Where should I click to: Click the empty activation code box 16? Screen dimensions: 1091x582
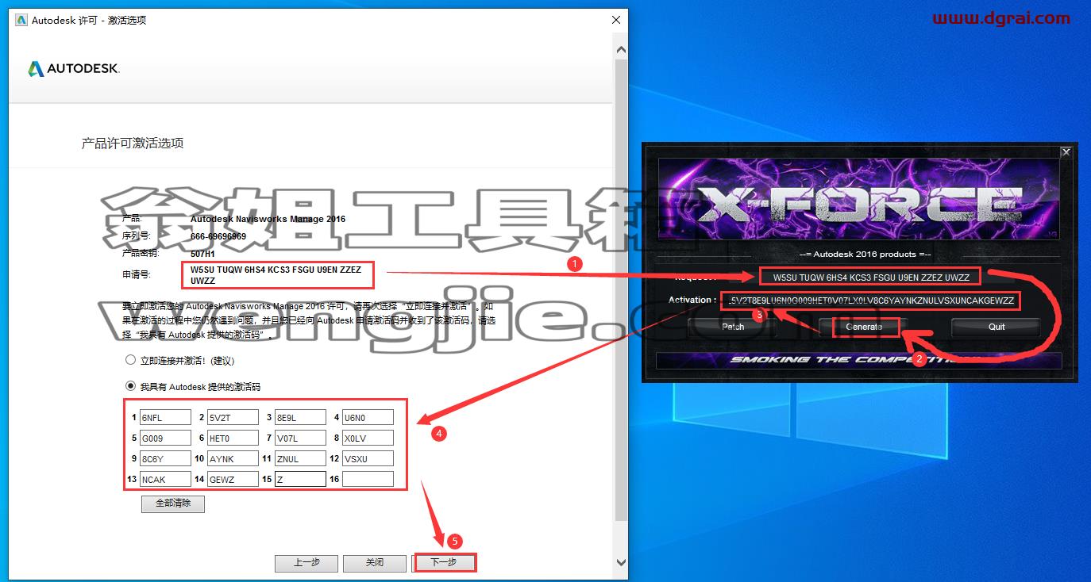coord(368,479)
